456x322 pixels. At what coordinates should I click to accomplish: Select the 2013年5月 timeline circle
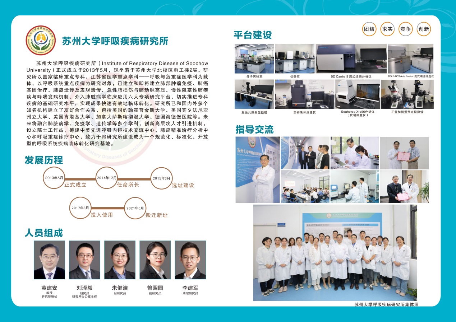(x=54, y=178)
